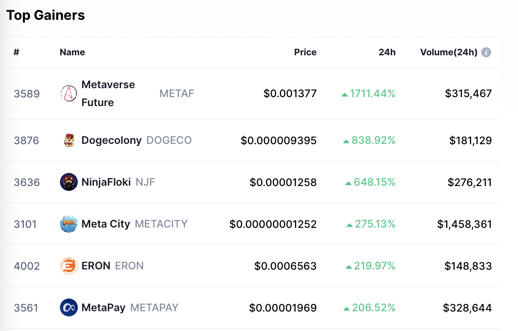
Task: Click the METAF ticker symbol
Action: point(177,93)
